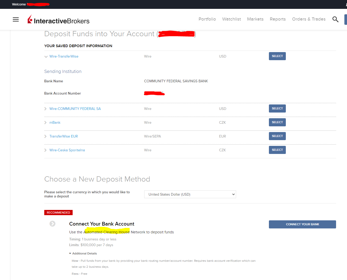Screen dimensions: 347x280
Task: Click the circled arrow beside Connect Your Bank Account
Action: coord(52,224)
